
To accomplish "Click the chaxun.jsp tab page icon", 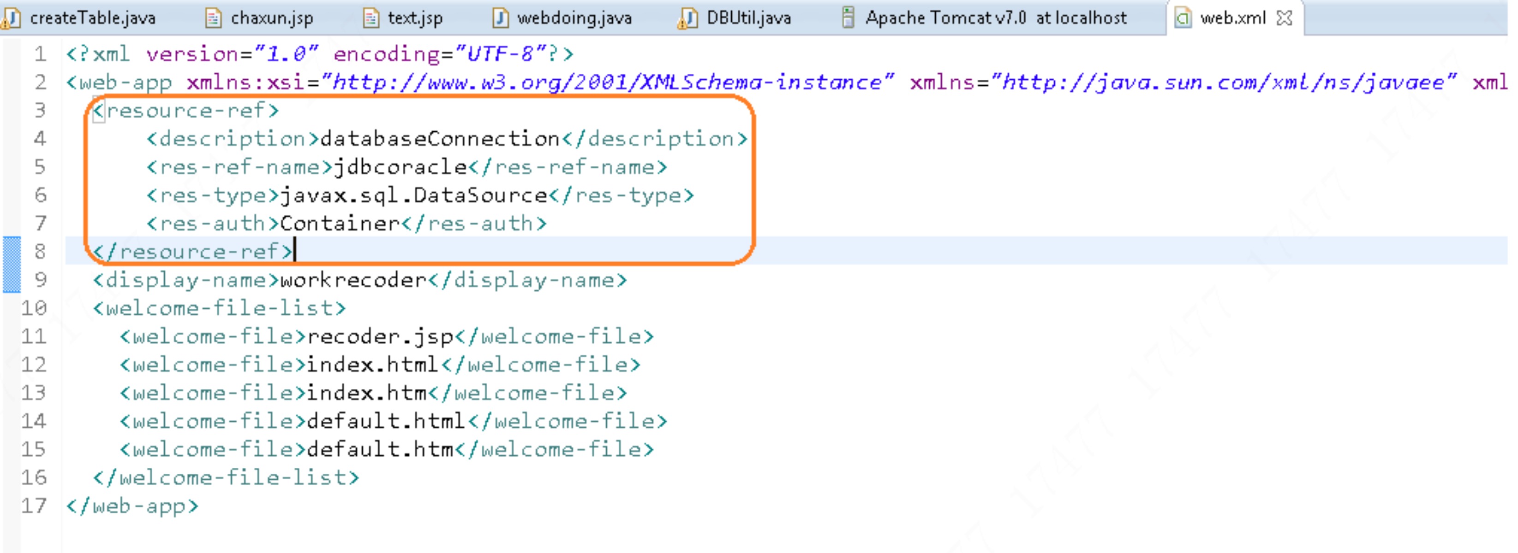I will (x=213, y=18).
